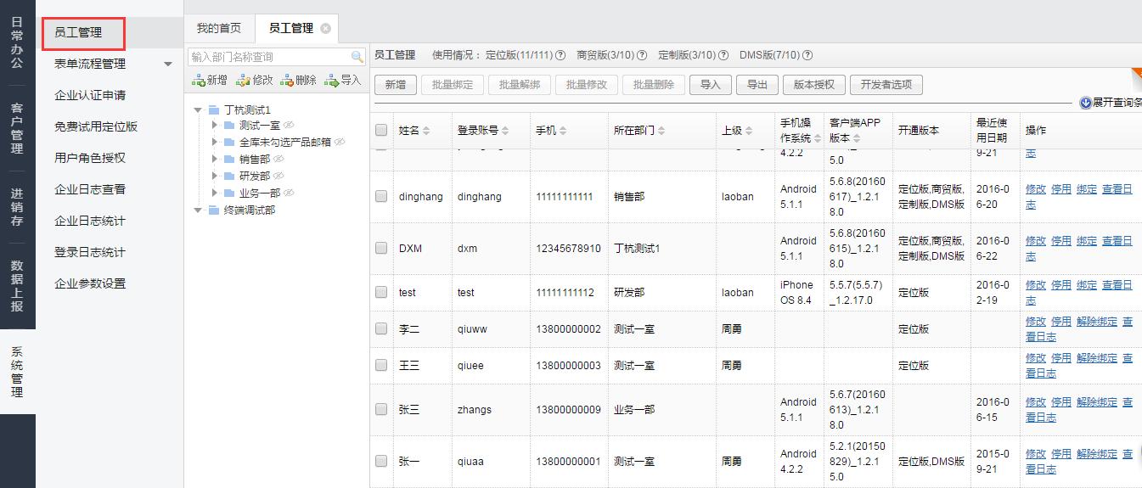This screenshot has width=1142, height=488.
Task: Click the DMS版 help question icon
Action: click(x=807, y=55)
